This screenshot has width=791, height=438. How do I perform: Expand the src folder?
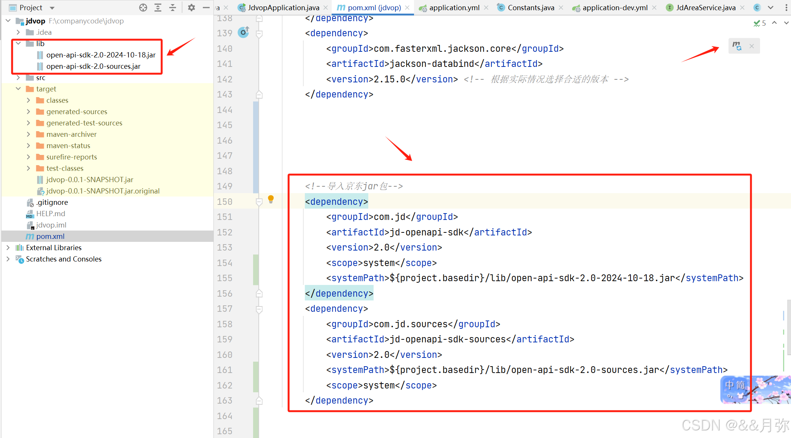point(18,77)
